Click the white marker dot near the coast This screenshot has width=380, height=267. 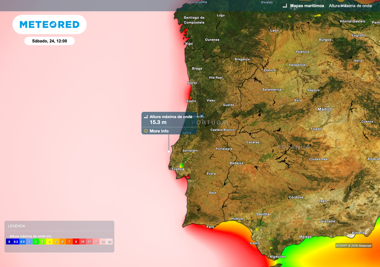168,151
